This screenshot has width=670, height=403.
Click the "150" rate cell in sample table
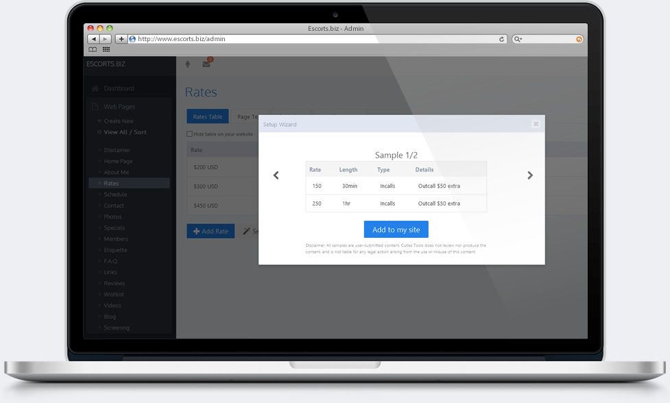(x=317, y=186)
